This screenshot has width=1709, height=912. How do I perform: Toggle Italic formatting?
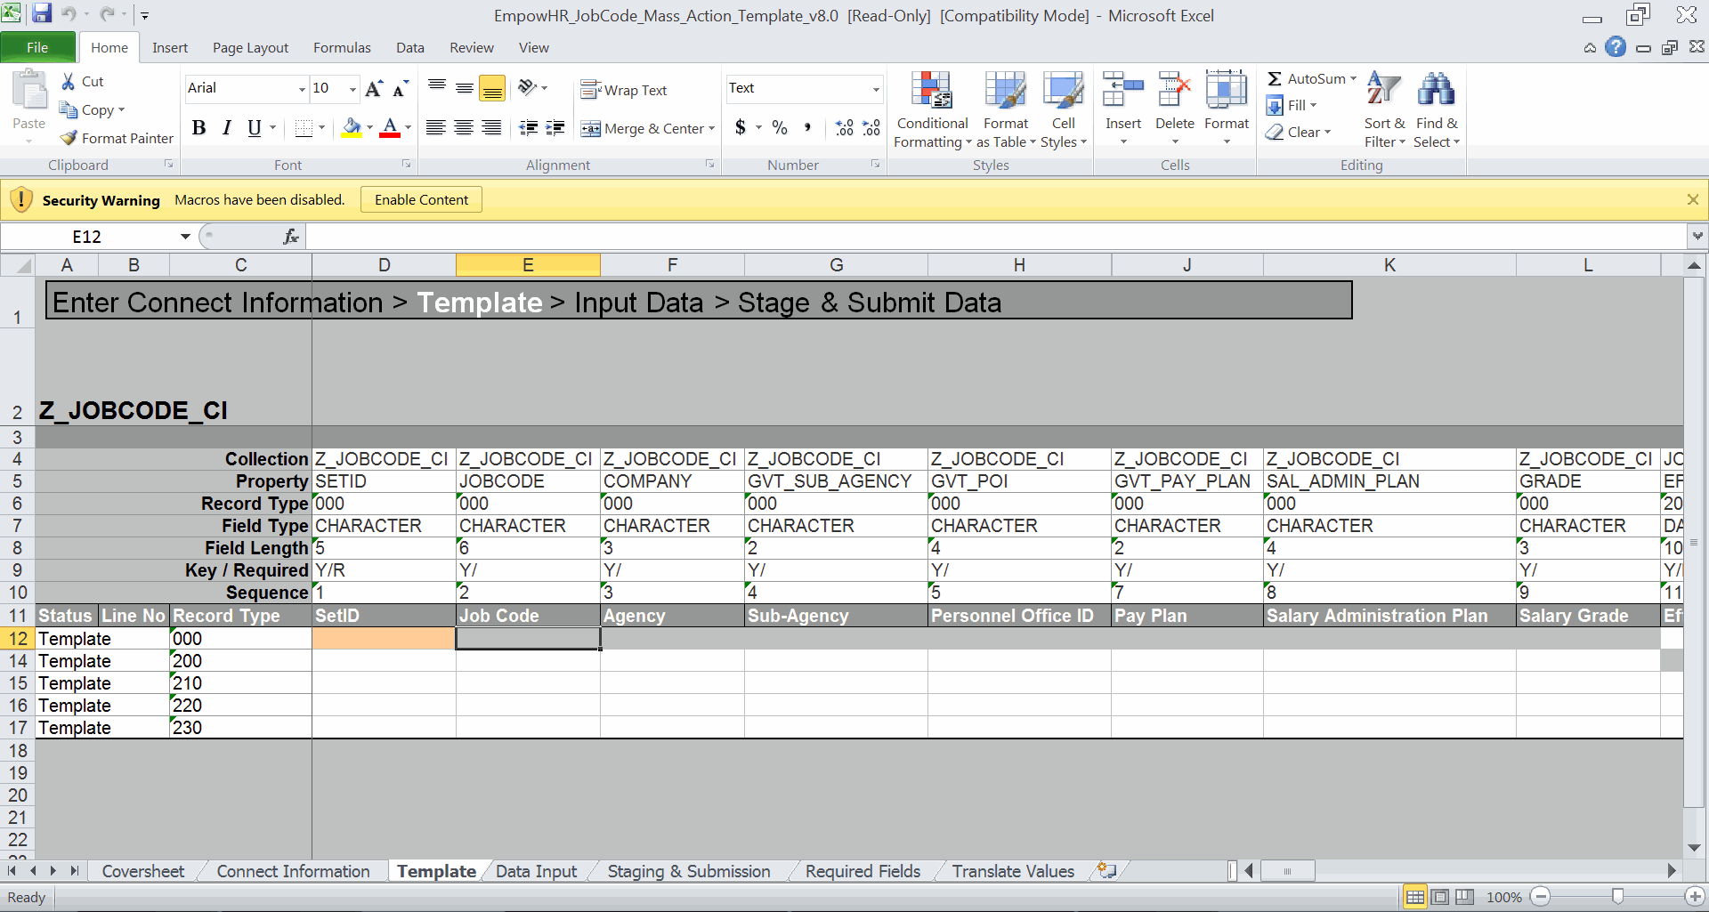tap(227, 128)
